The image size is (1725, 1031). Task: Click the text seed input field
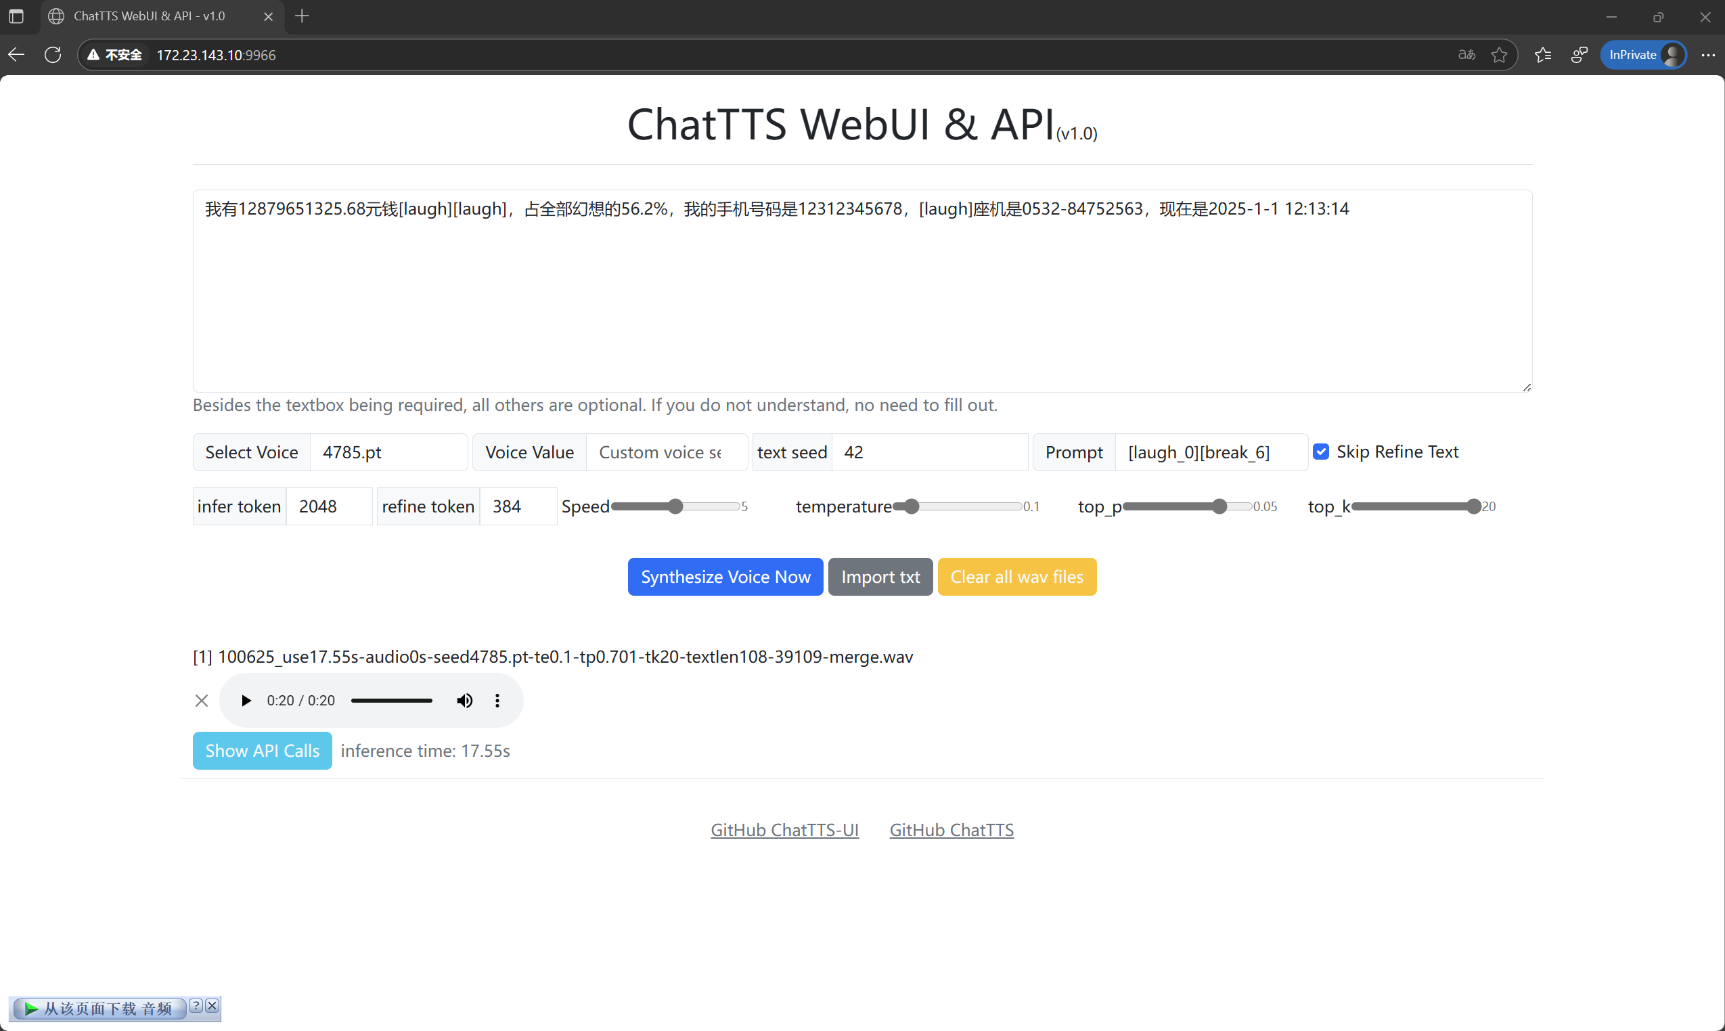pos(928,452)
